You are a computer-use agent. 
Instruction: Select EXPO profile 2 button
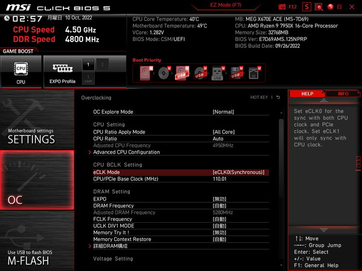point(103,64)
